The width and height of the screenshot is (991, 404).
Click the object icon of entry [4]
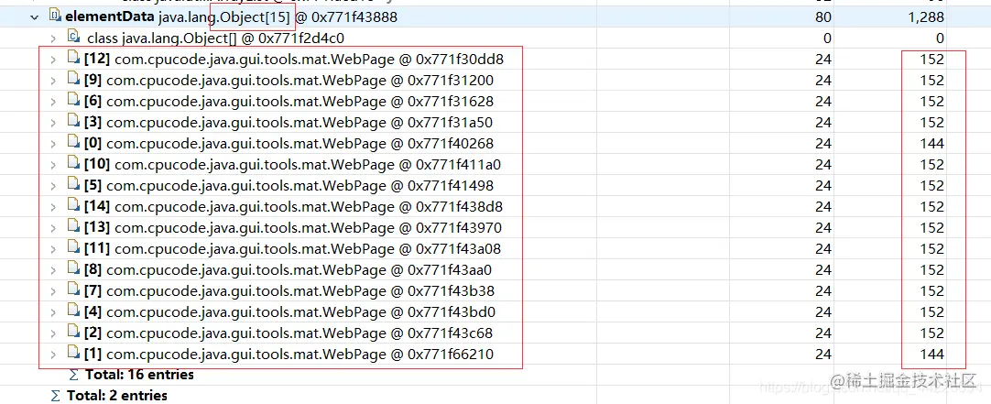pos(74,311)
